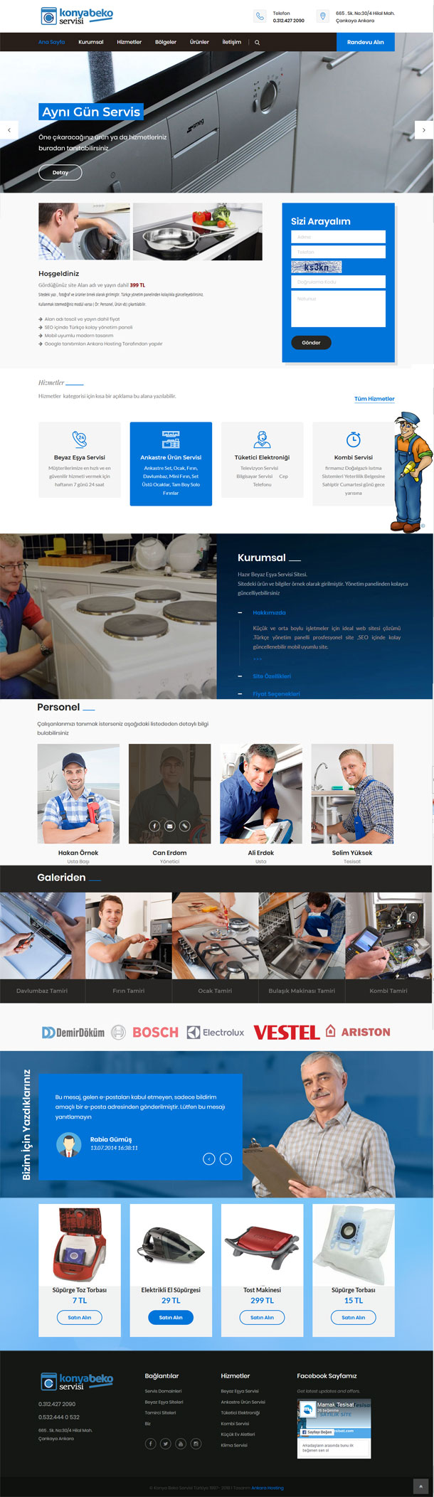Expand the Hakkımızda accordion section
Screen dimensions: 434x1497
[x=269, y=612]
